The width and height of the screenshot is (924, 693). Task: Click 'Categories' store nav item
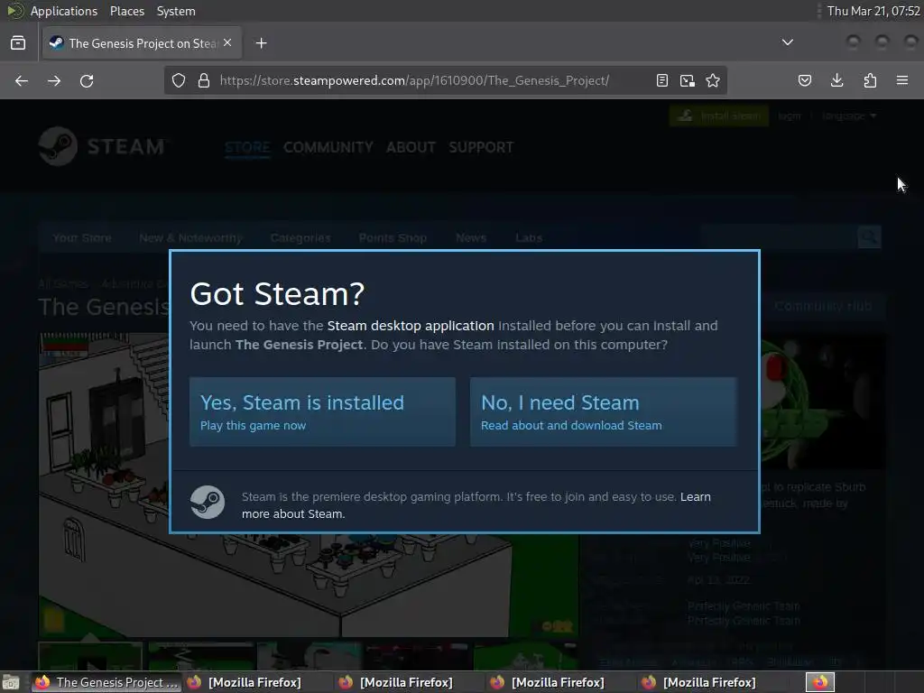[x=300, y=238]
